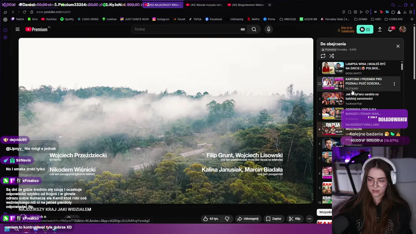Expand the URO bookmark folder
416x234 pixels.
(375, 19)
